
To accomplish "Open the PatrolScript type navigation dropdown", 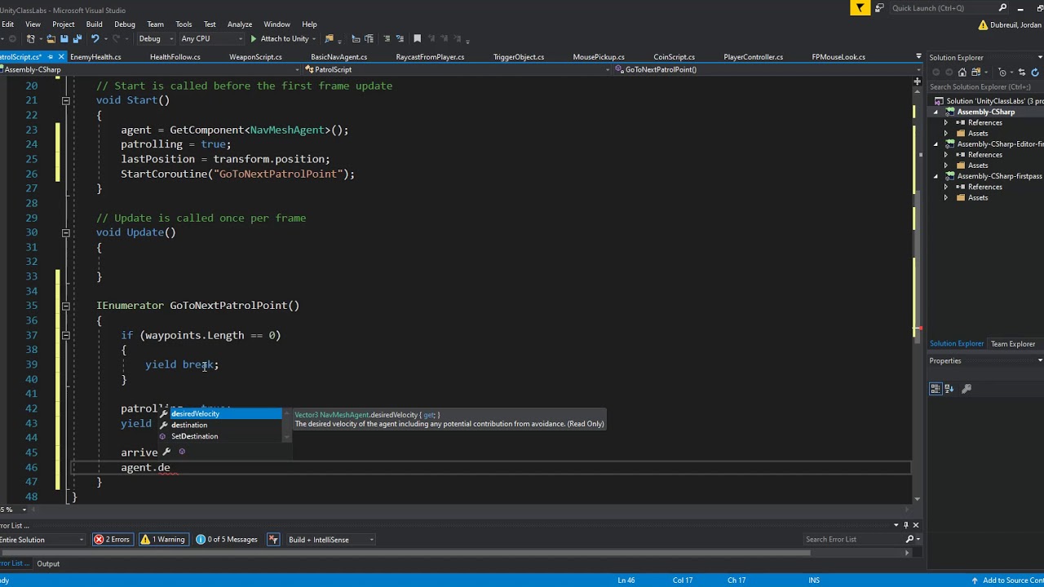I will [x=457, y=69].
